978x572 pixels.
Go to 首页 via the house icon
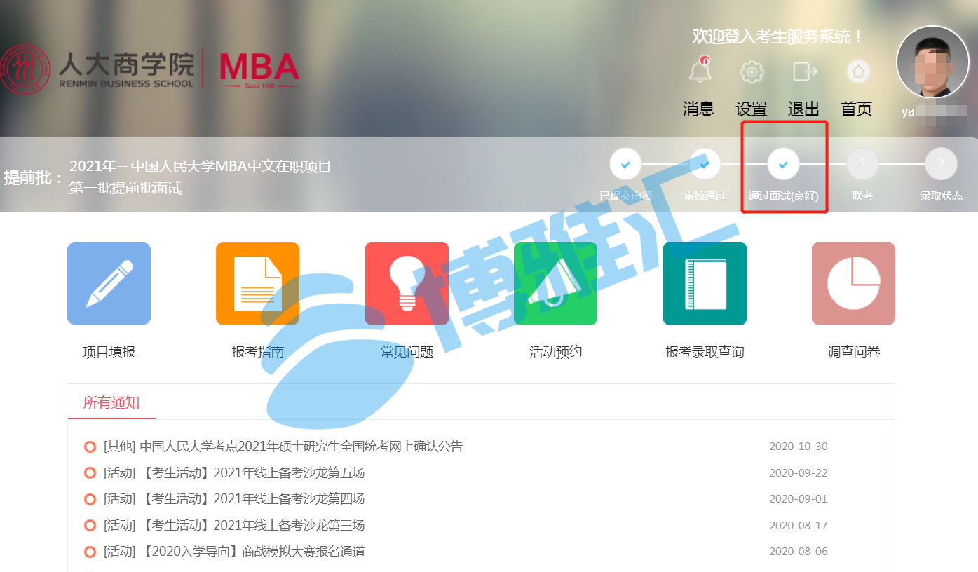coord(857,71)
